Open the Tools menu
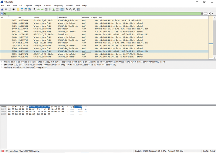The width and height of the screenshot is (216, 153). click(x=77, y=6)
